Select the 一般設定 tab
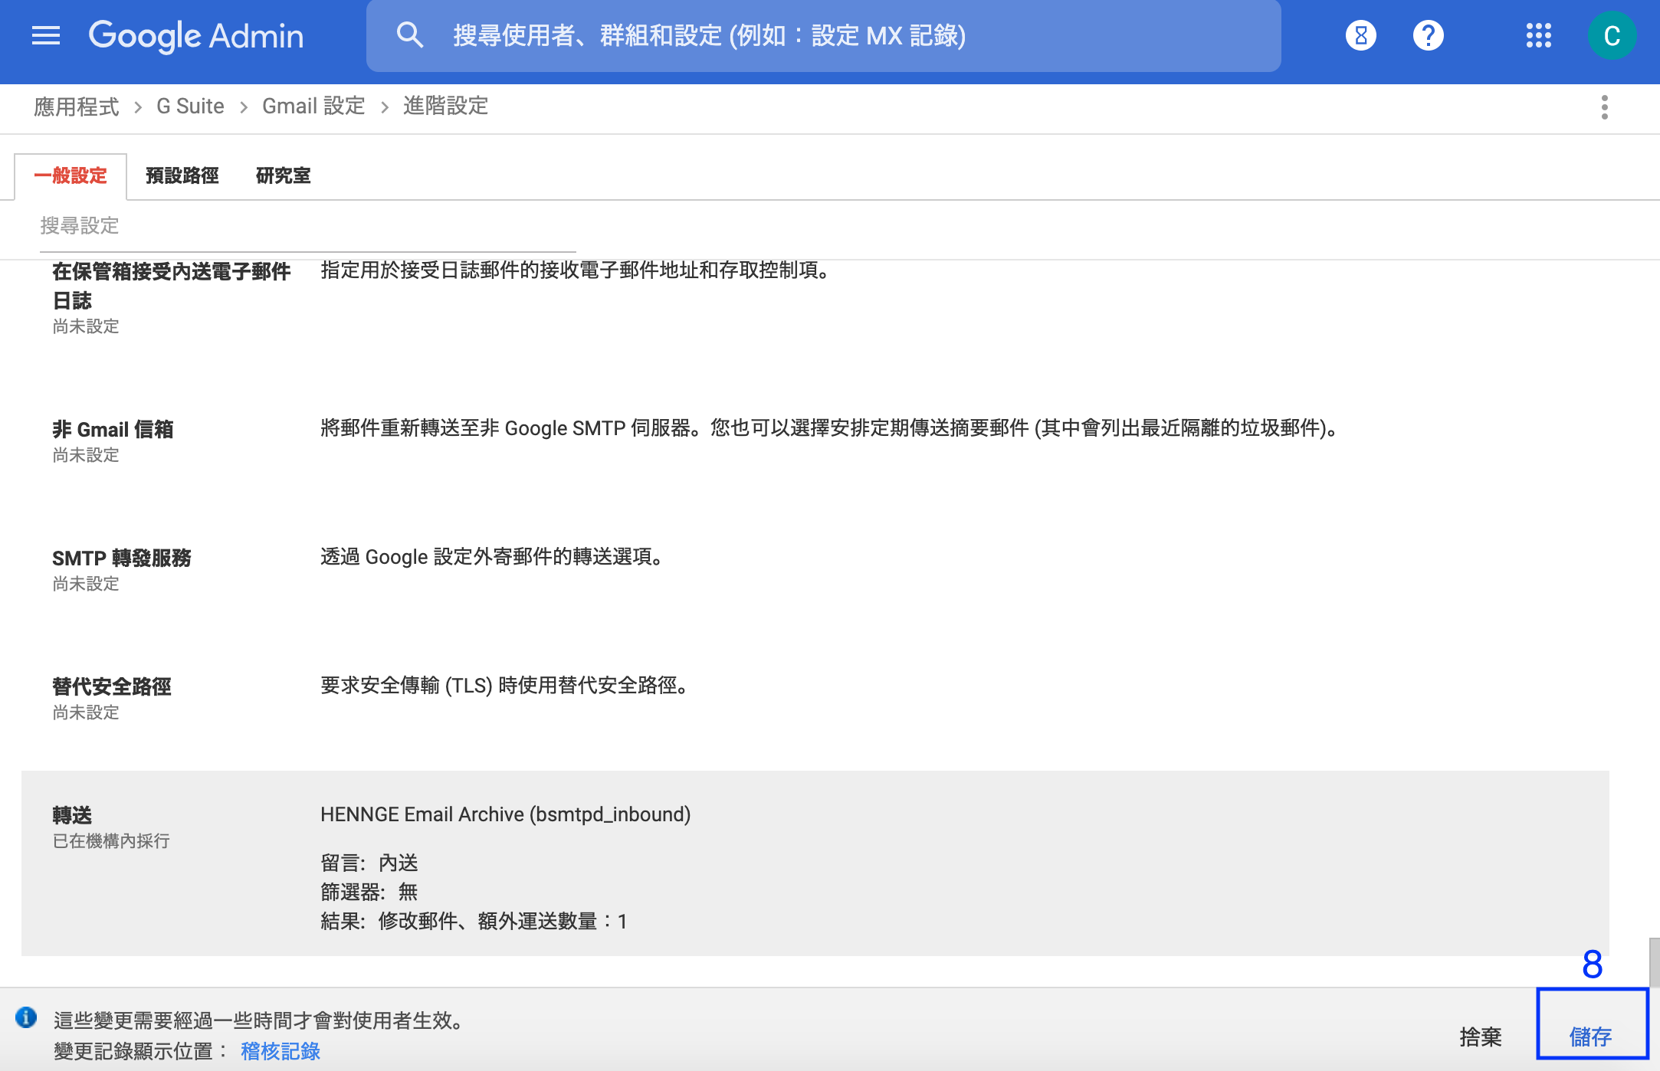The width and height of the screenshot is (1660, 1071). (71, 175)
